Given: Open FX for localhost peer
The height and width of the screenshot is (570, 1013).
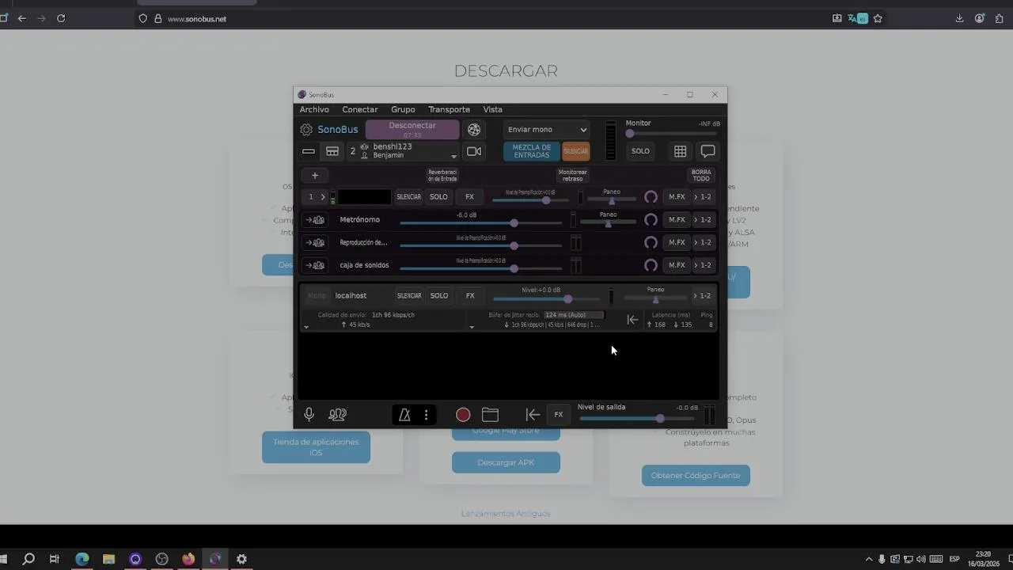Looking at the screenshot, I should pyautogui.click(x=470, y=296).
